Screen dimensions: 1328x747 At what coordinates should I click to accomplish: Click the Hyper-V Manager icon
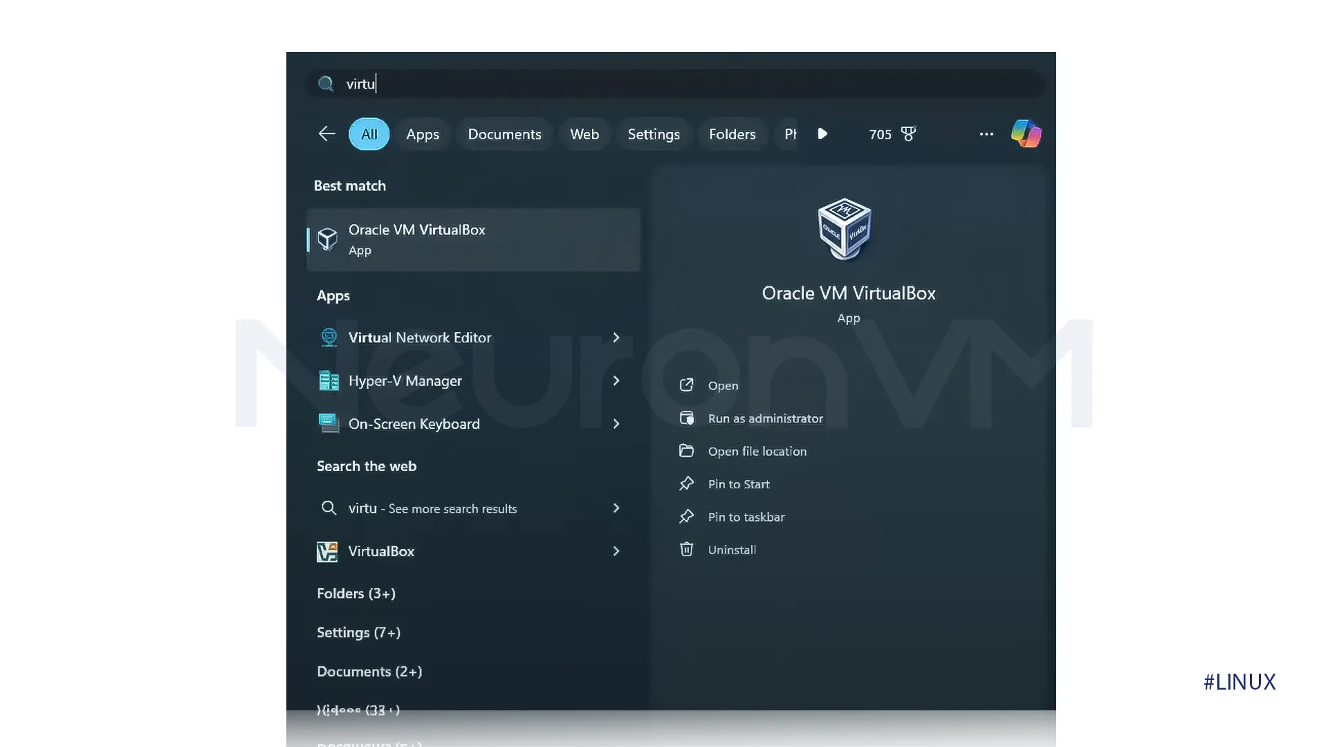pos(329,380)
